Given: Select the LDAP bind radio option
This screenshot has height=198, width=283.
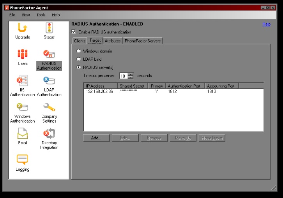Looking at the screenshot, I should 79,59.
